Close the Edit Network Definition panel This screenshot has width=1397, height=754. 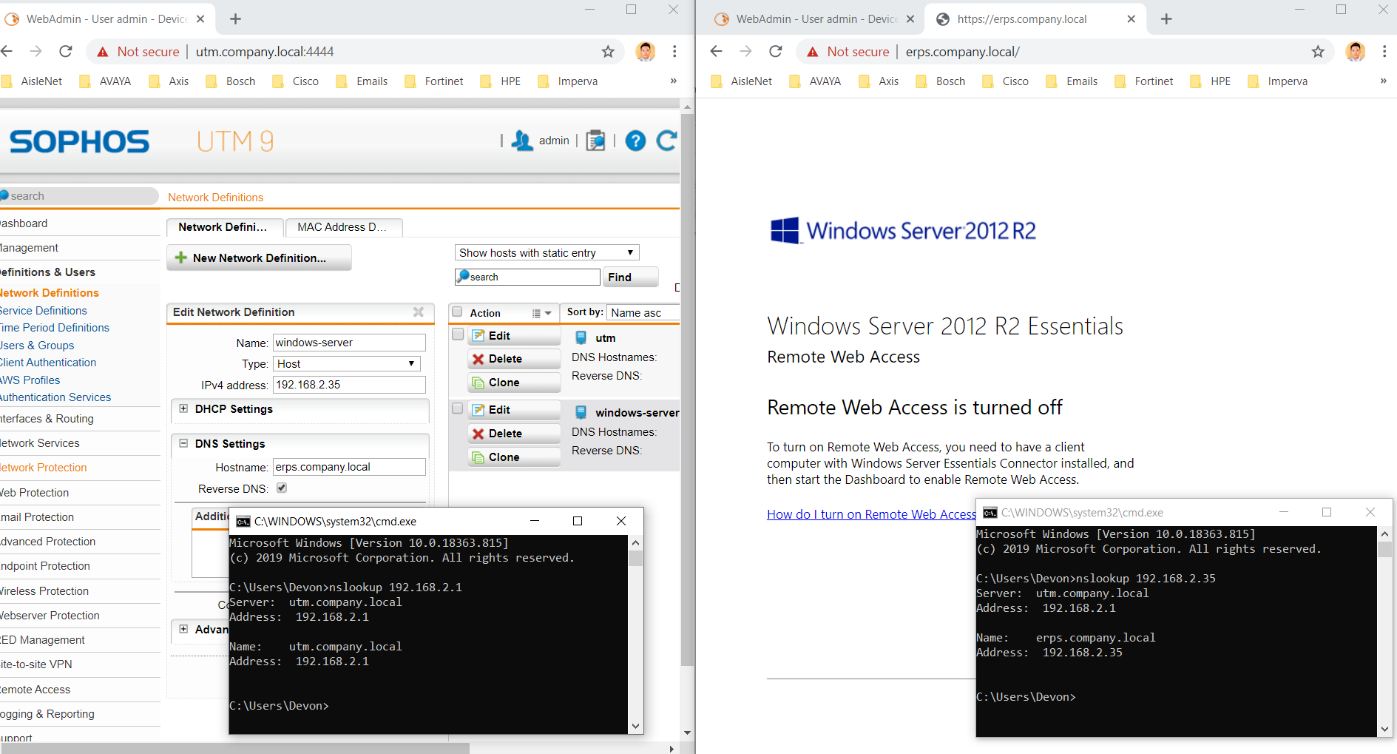pyautogui.click(x=419, y=312)
